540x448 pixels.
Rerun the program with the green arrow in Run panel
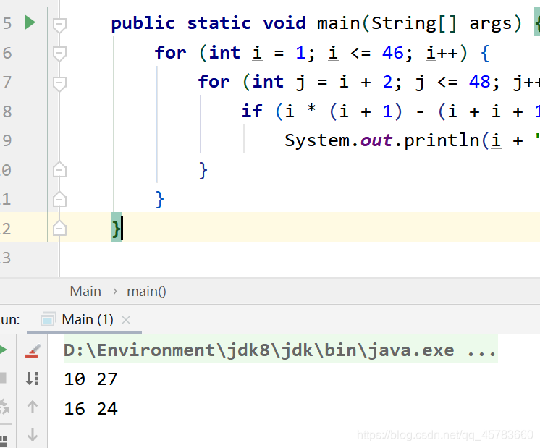(x=4, y=350)
